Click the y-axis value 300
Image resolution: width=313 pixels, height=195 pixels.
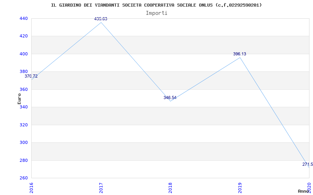pyautogui.click(x=23, y=143)
